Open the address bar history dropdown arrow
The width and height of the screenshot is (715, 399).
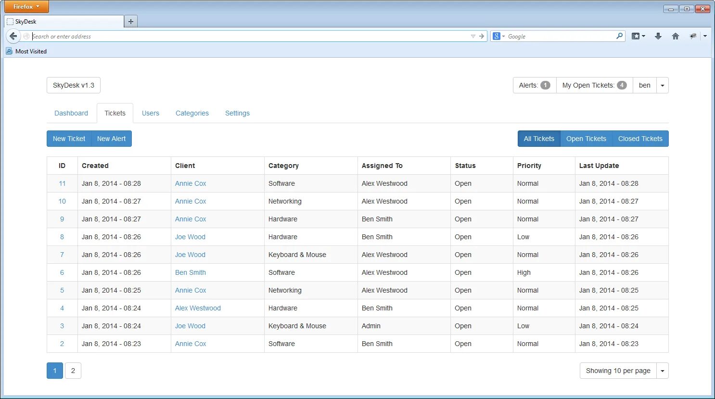click(x=473, y=36)
